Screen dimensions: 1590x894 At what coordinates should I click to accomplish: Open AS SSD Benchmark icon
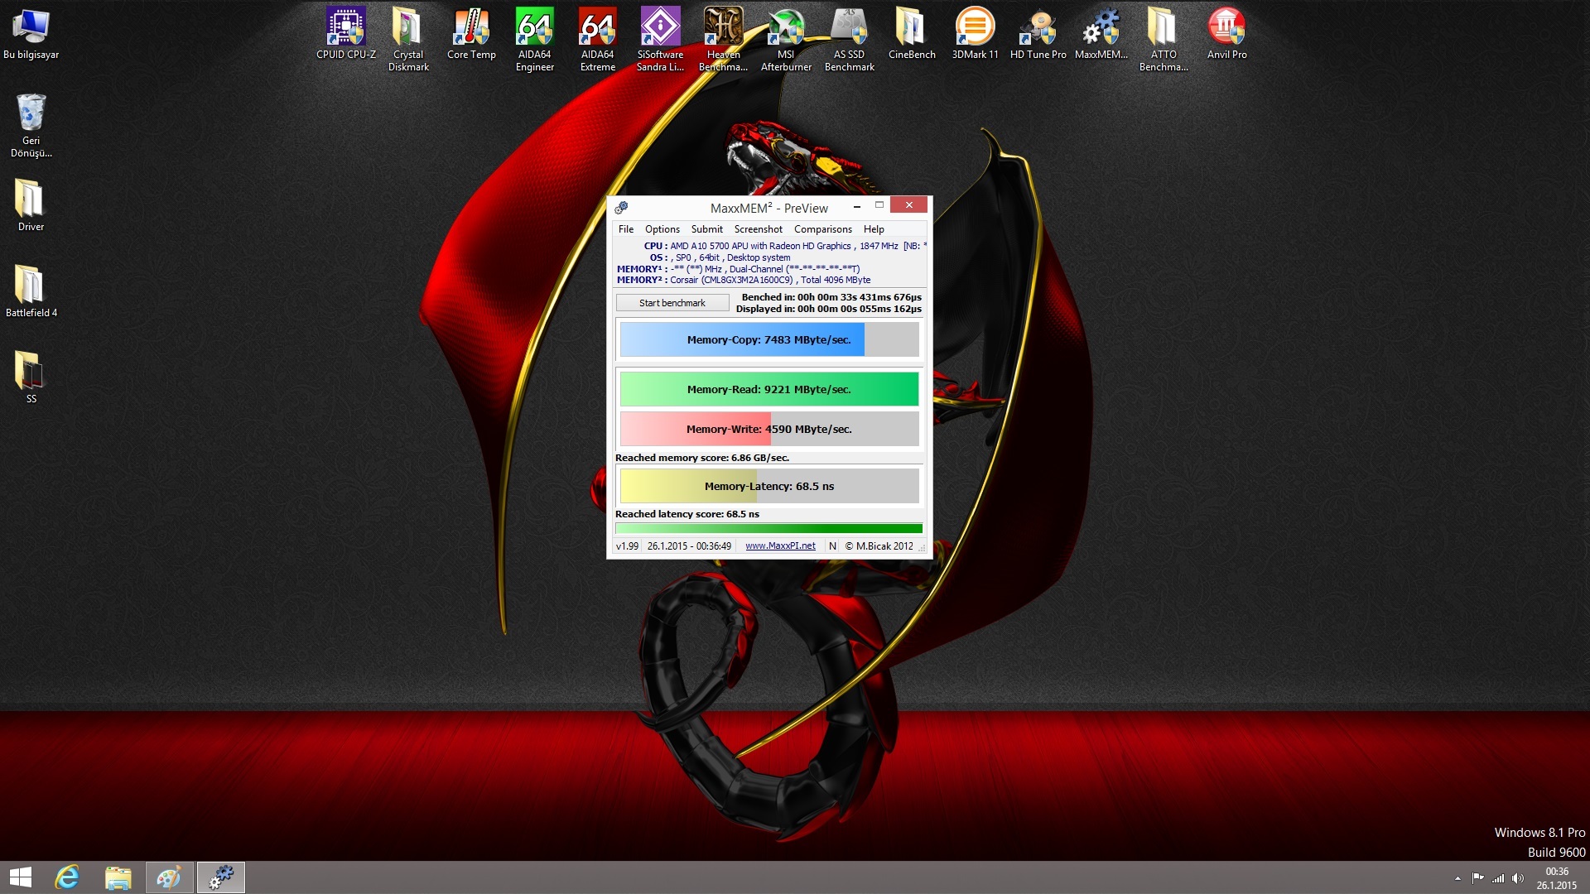849,39
